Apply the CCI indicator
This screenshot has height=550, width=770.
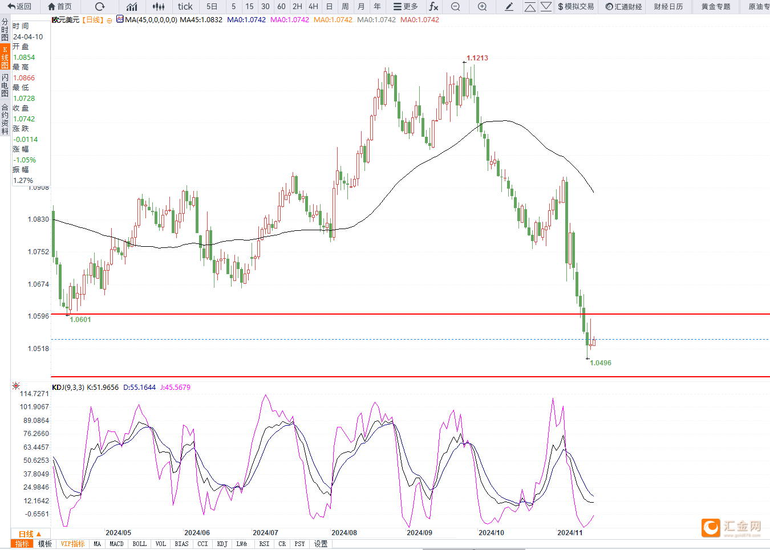pos(202,544)
